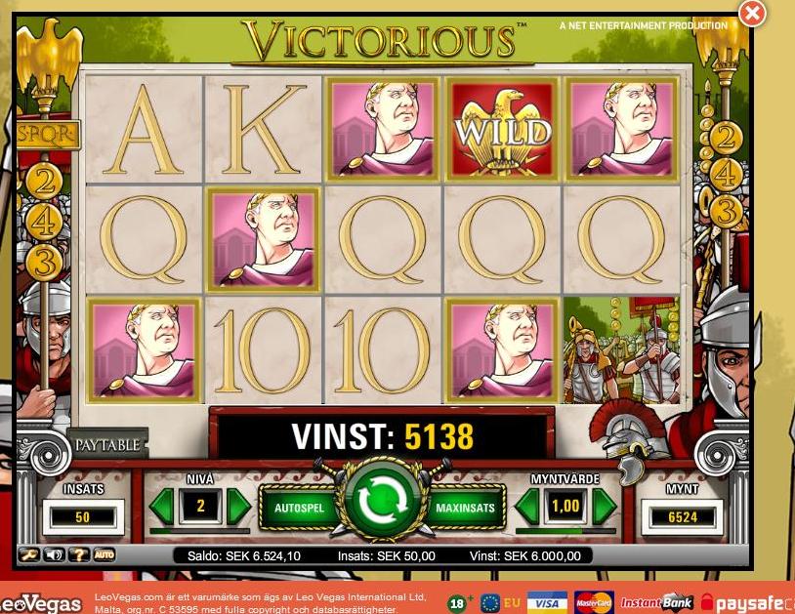
Task: Open the PAYTABLE sign
Action: coord(107,445)
